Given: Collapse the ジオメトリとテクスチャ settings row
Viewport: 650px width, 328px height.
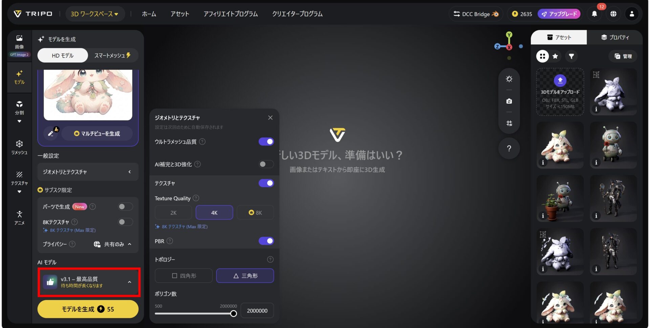Looking at the screenshot, I should point(88,172).
